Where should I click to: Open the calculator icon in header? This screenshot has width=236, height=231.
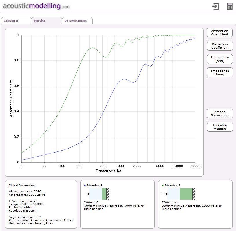(x=230, y=6)
